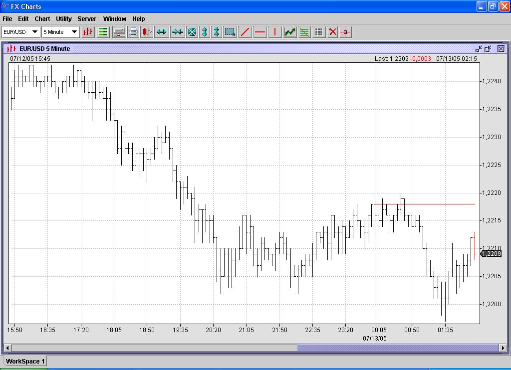The height and width of the screenshot is (370, 511).
Task: Click the 07/13/05 date label under the axis
Action: (375, 339)
